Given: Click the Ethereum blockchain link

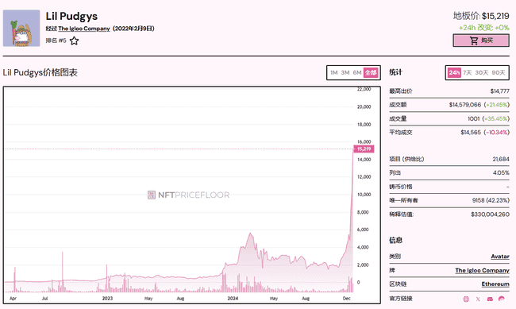Looking at the screenshot, I should pyautogui.click(x=495, y=284).
